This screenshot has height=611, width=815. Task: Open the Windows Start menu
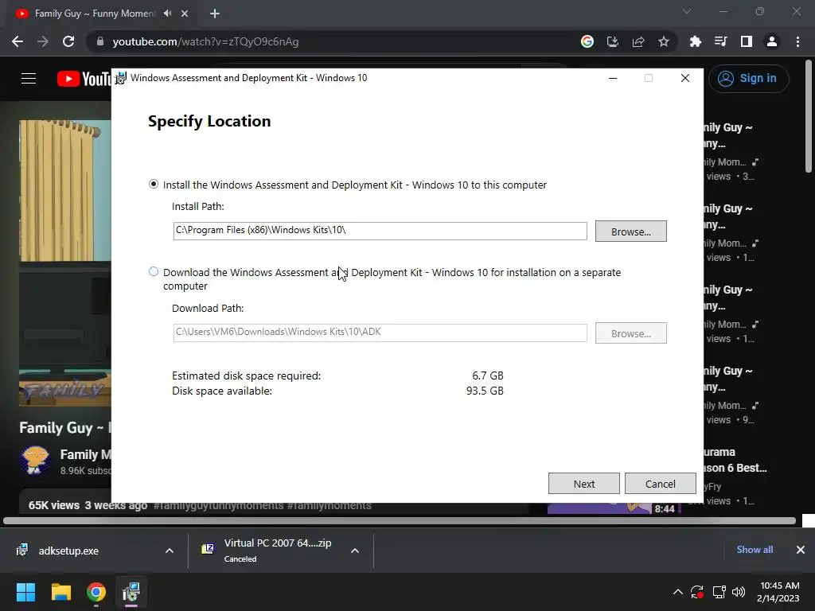coord(25,592)
